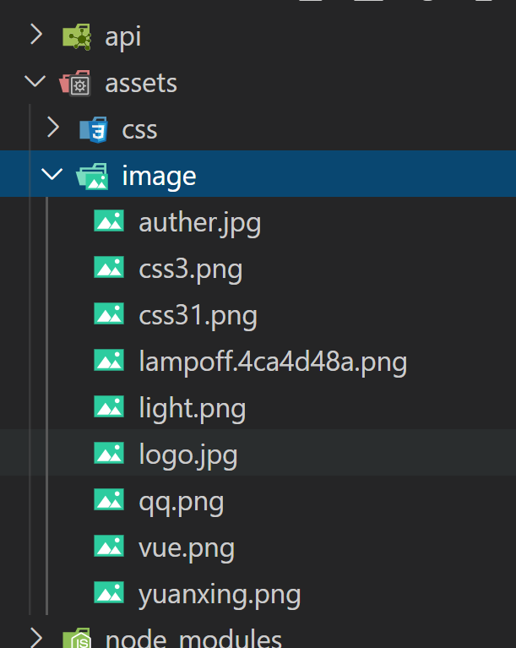The width and height of the screenshot is (516, 648).
Task: Click the CSS3 folder icon
Action: pos(94,130)
